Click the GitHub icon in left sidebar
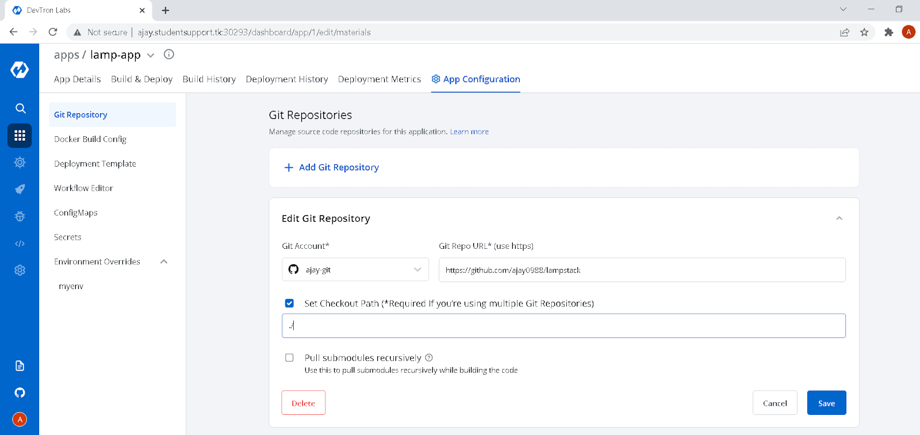This screenshot has height=435, width=920. coord(20,392)
